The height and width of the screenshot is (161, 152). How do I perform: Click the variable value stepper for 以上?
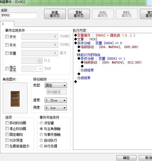pos(40,60)
